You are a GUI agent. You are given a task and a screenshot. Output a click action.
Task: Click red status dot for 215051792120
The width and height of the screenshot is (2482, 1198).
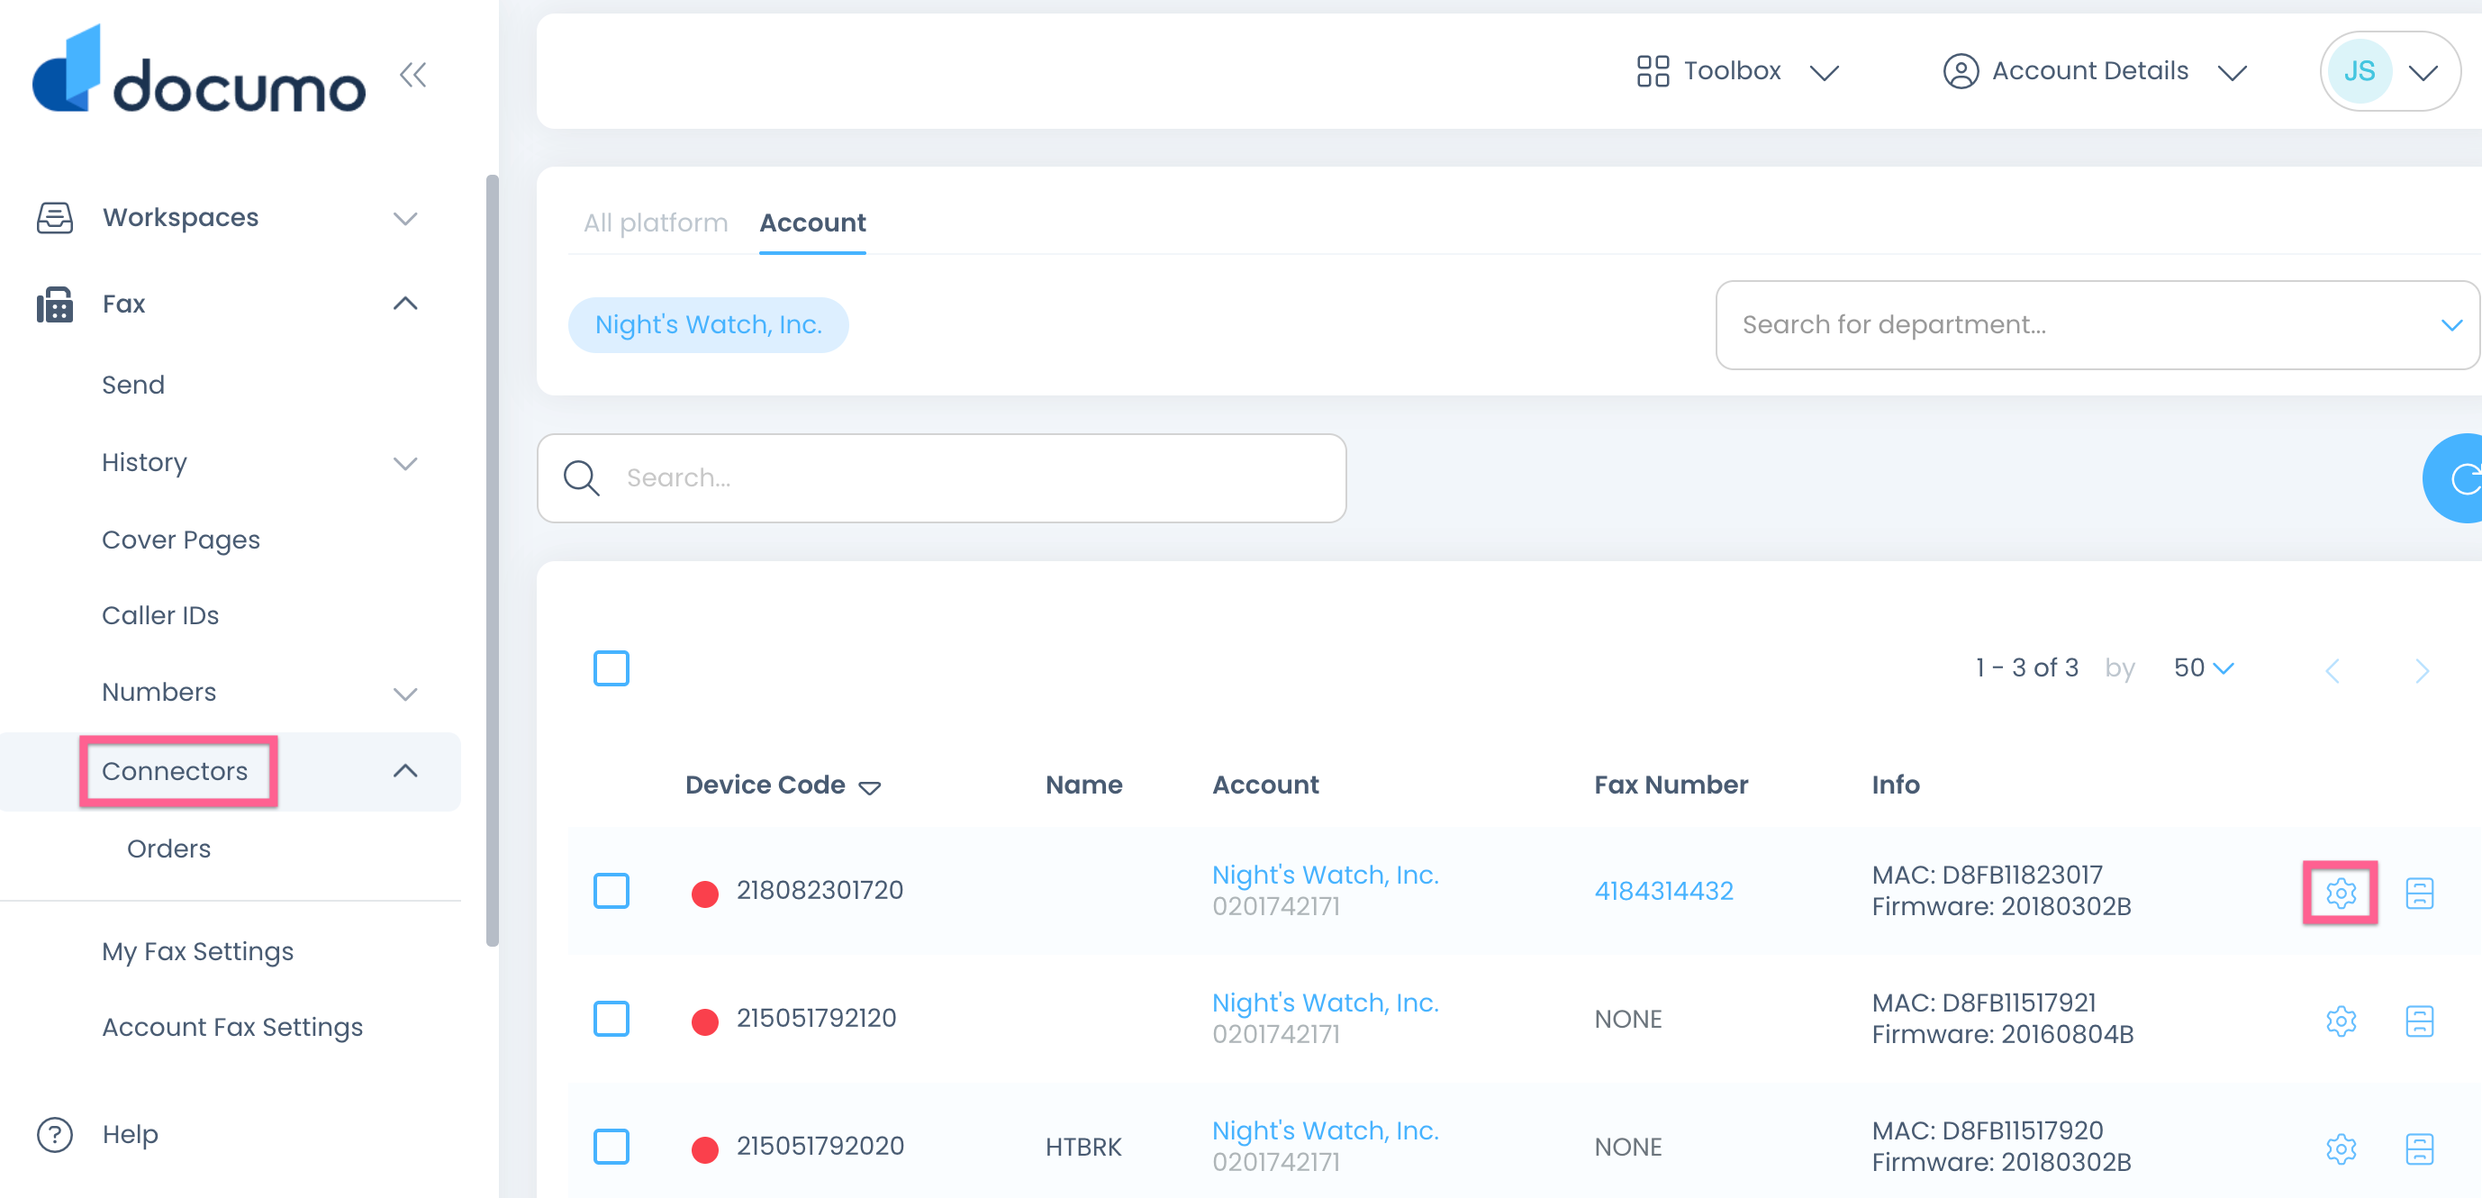coord(704,1021)
